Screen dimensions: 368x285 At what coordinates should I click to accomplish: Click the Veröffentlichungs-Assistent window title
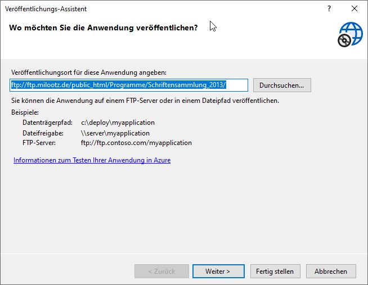tap(46, 9)
